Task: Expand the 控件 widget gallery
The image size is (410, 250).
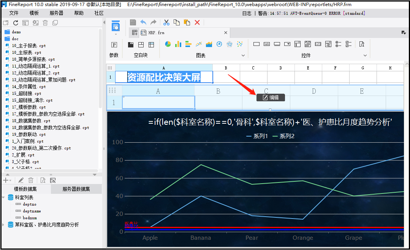Action: pos(365,55)
